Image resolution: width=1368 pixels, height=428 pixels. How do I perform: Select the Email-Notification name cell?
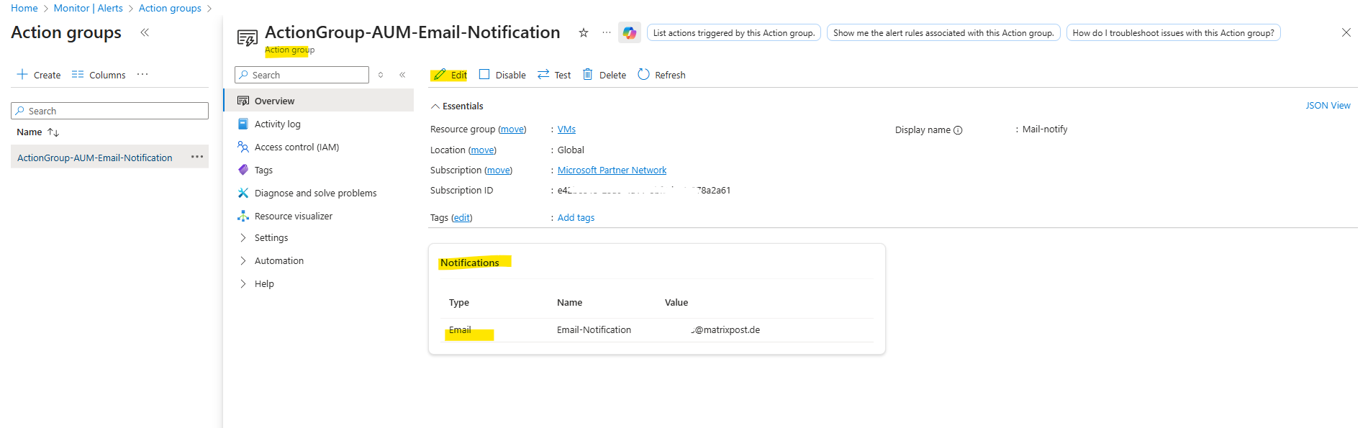pos(594,330)
